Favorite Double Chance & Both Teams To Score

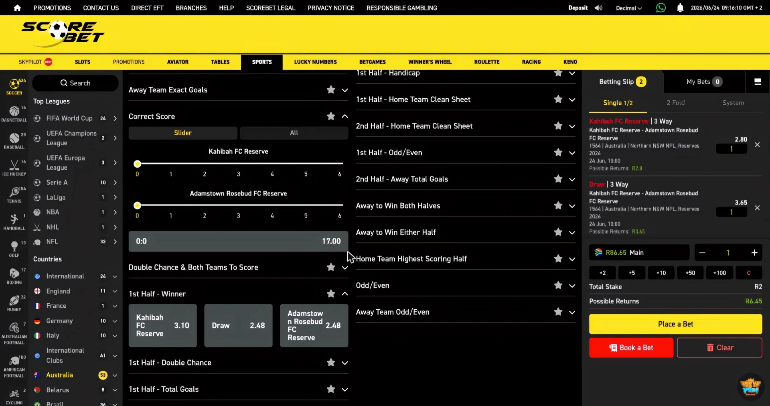coord(331,267)
